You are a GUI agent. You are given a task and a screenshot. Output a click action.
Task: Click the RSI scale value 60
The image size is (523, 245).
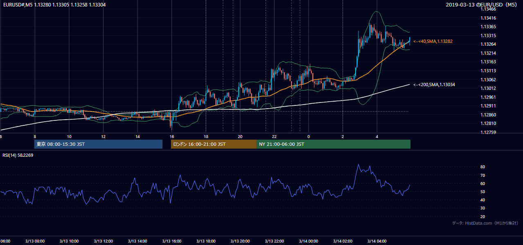coord(483,183)
